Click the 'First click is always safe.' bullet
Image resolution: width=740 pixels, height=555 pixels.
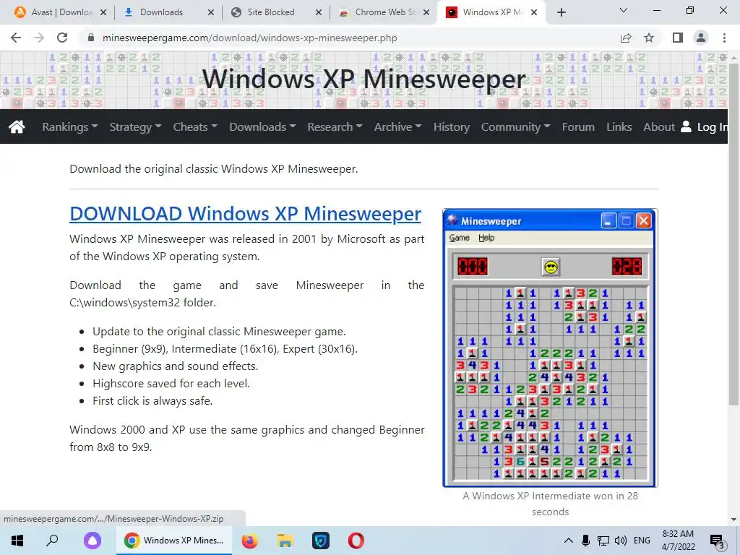click(152, 400)
